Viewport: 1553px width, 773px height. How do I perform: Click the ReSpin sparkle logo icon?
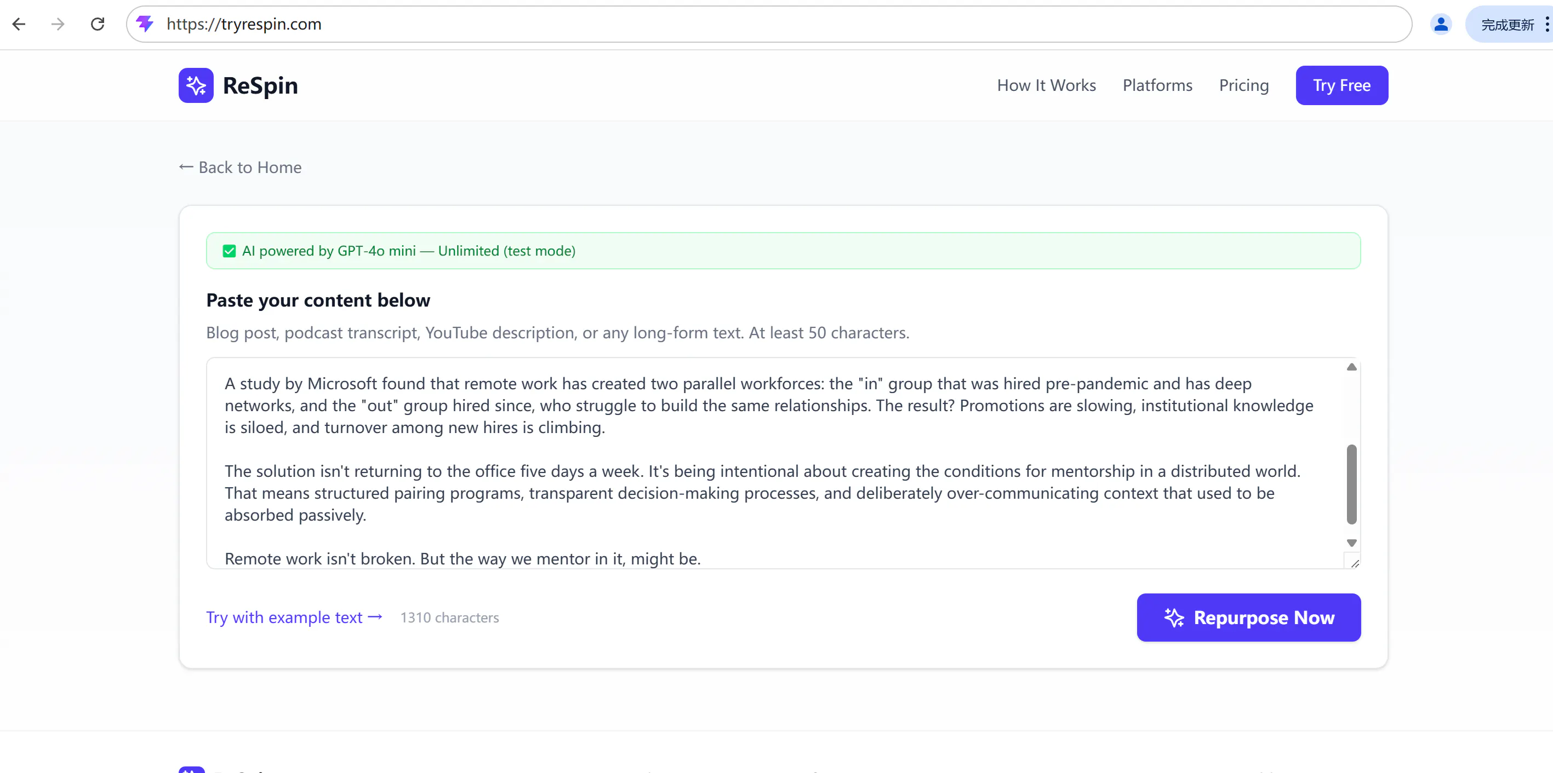pyautogui.click(x=196, y=85)
